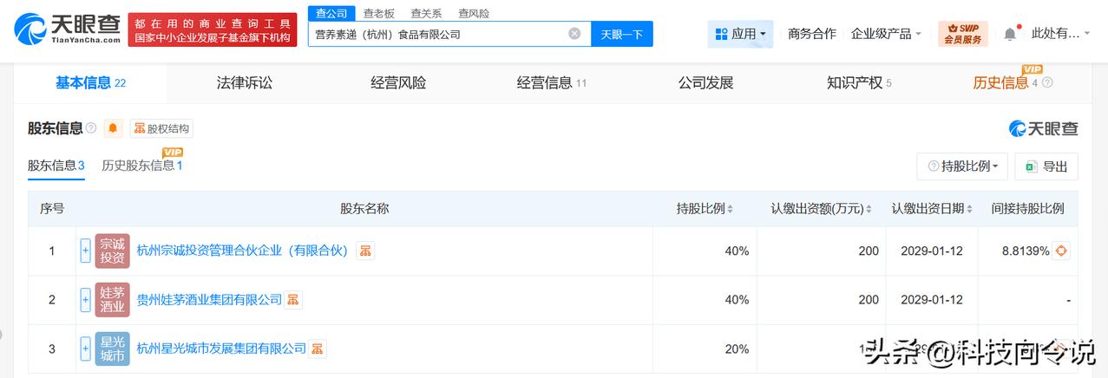Click 2029-01-12 date in row 2
Screen dimensions: 1108x378
click(x=932, y=300)
